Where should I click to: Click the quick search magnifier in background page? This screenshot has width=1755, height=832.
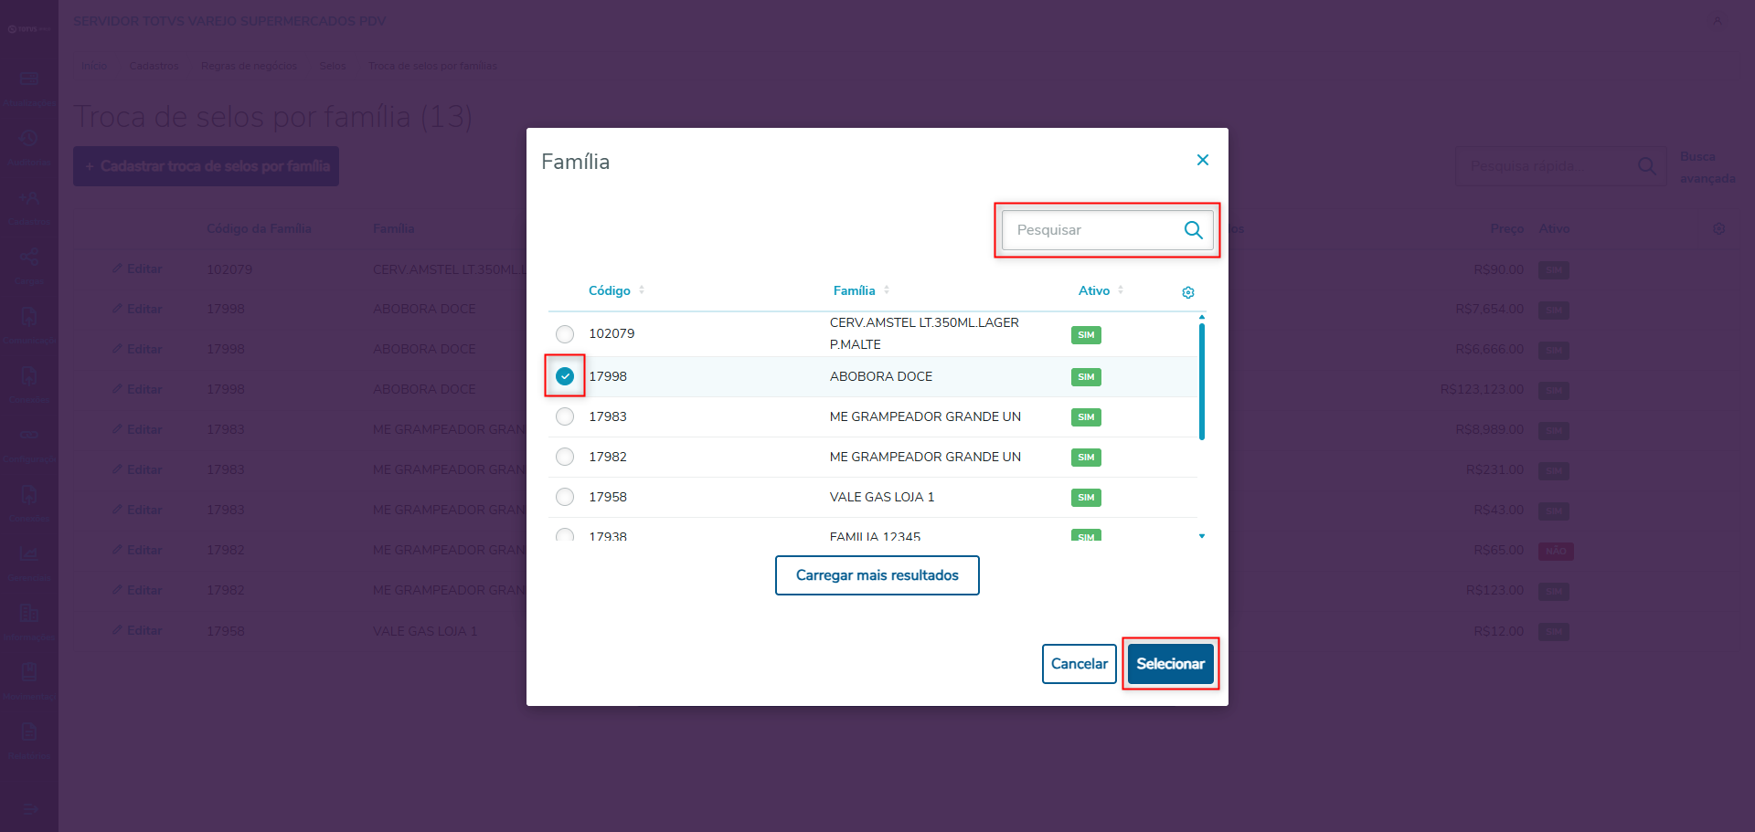(1646, 166)
